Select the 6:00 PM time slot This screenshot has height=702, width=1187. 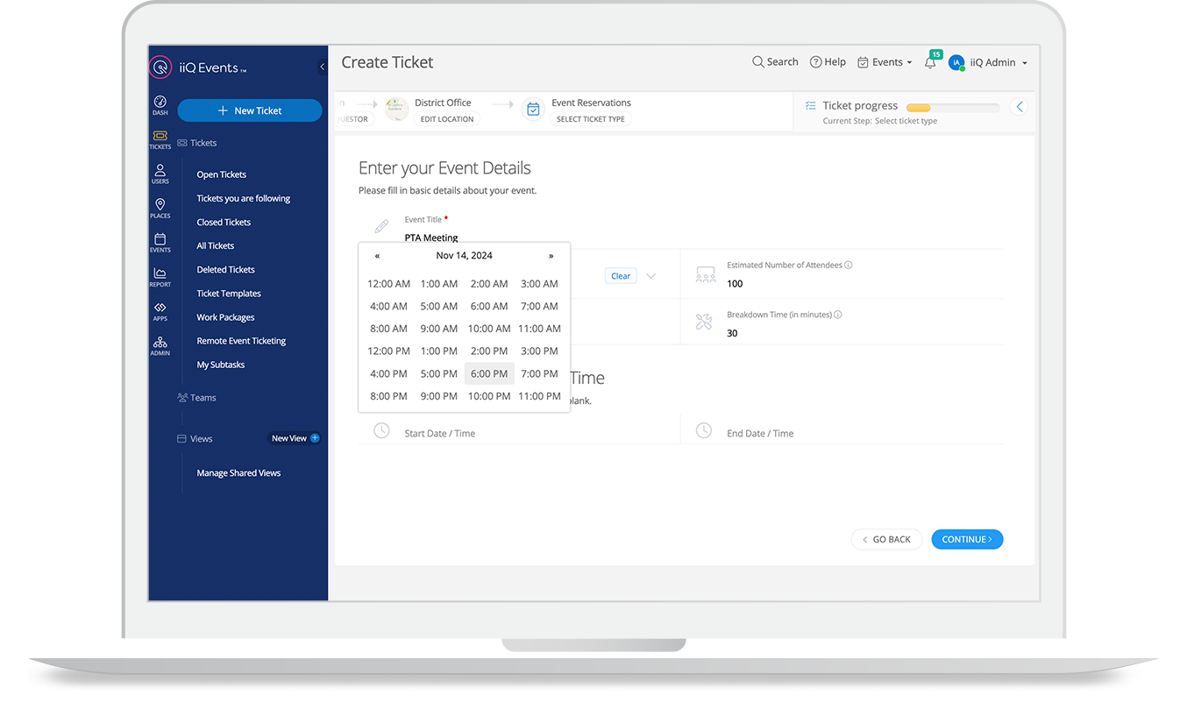[x=489, y=373]
